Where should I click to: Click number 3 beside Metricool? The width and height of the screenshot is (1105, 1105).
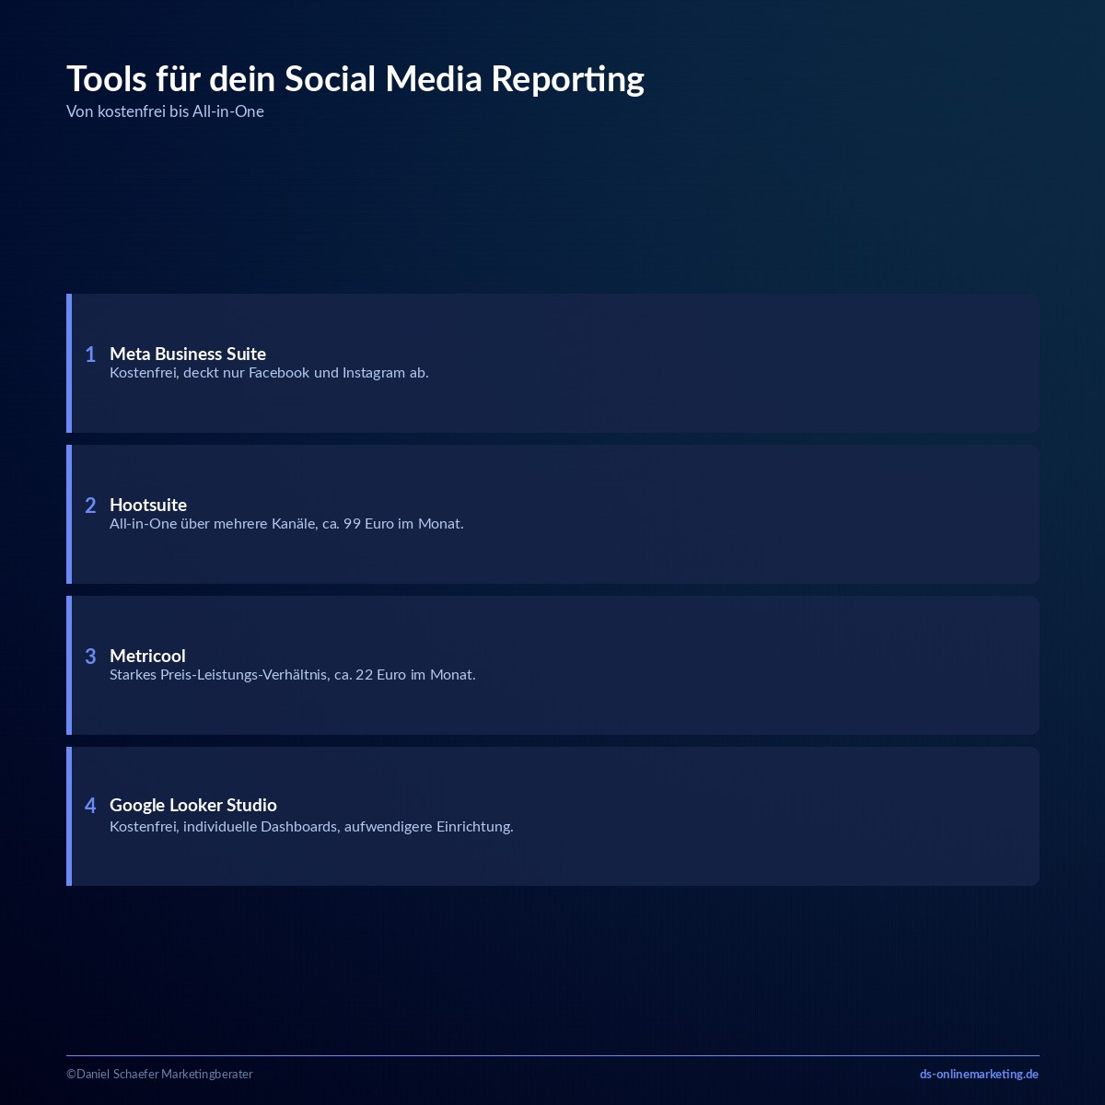[x=90, y=657]
